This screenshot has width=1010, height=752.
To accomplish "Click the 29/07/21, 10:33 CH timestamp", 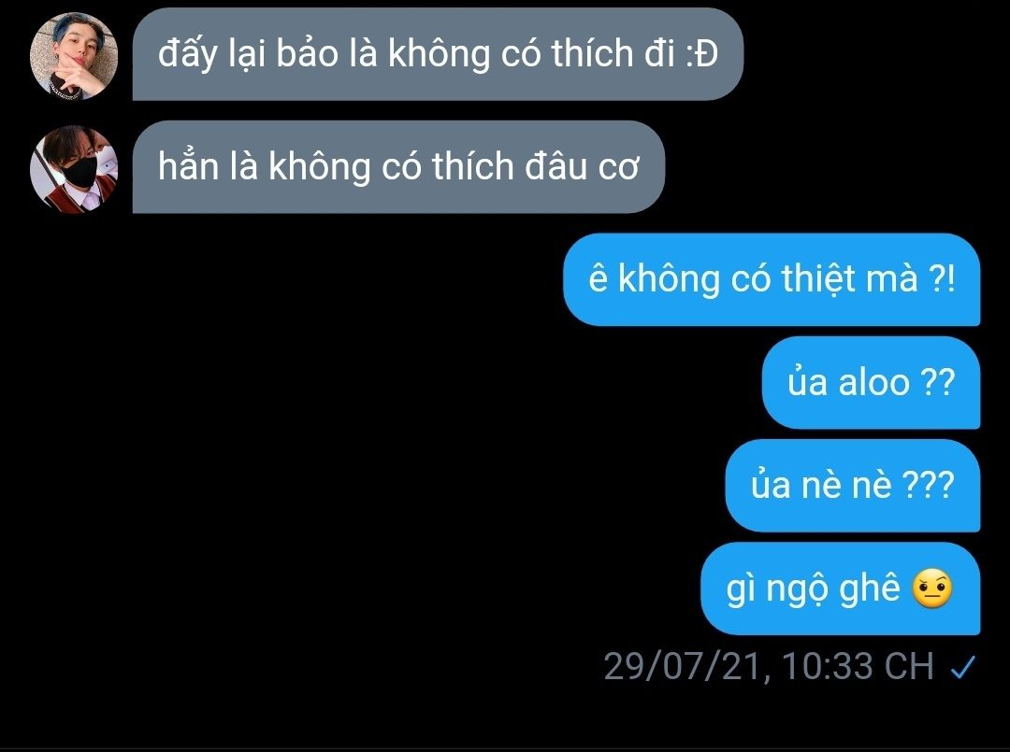I will click(x=769, y=666).
